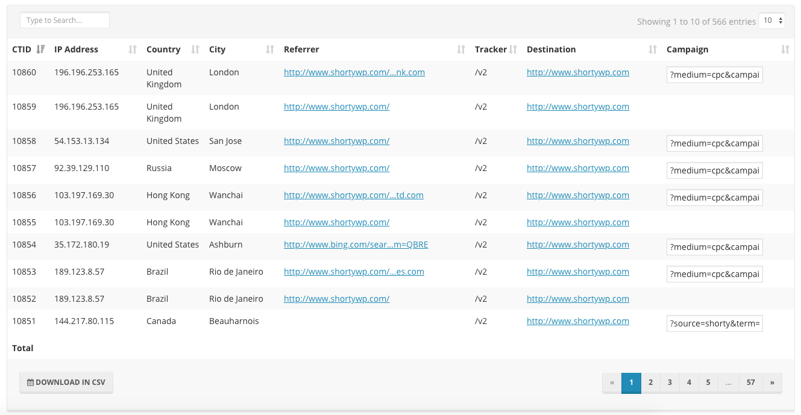Viewport: 801px width, 415px height.
Task: Click the Tracker column sort icon
Action: click(513, 49)
